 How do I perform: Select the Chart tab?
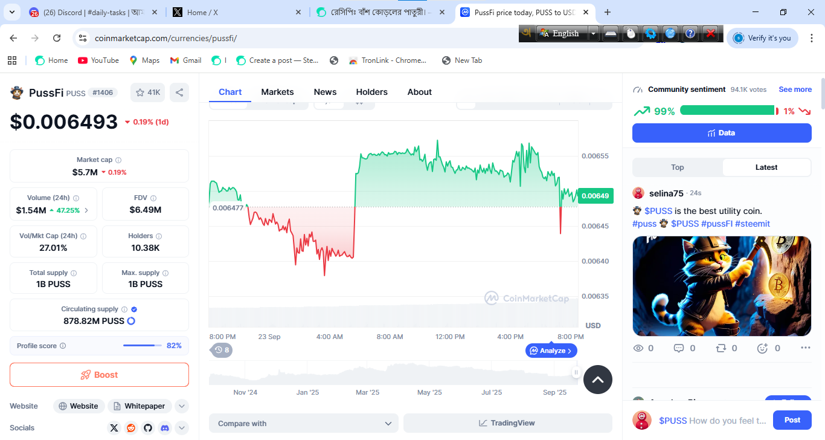(230, 92)
